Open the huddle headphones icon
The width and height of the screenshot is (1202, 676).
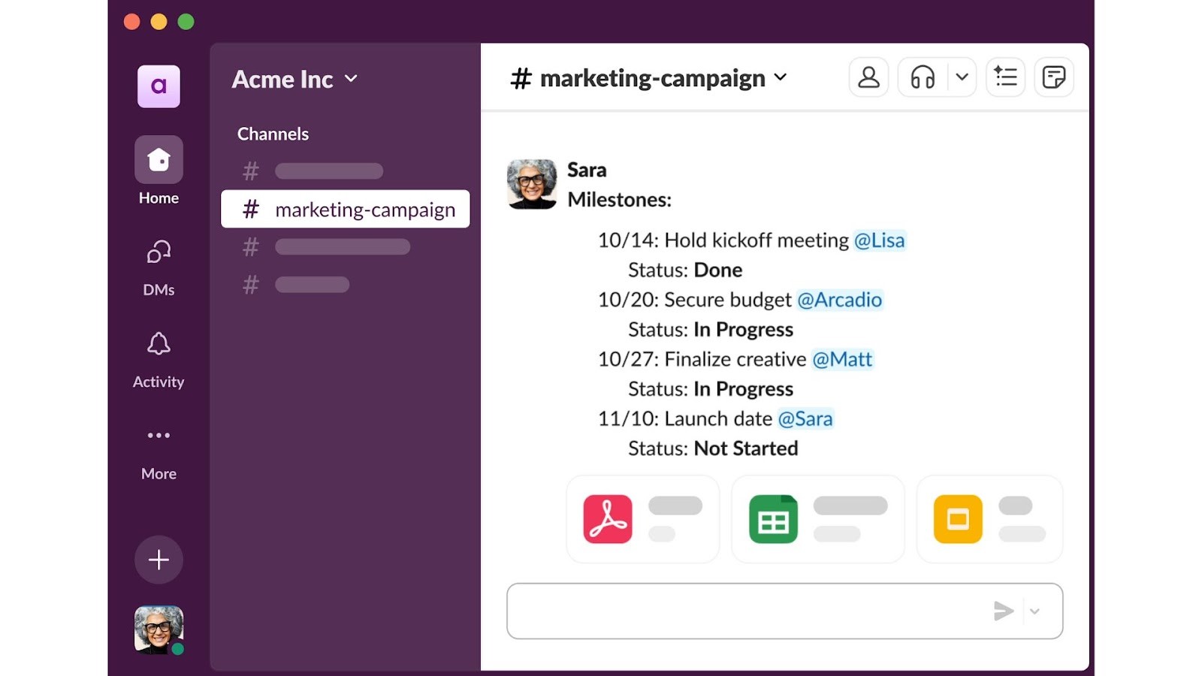click(922, 77)
